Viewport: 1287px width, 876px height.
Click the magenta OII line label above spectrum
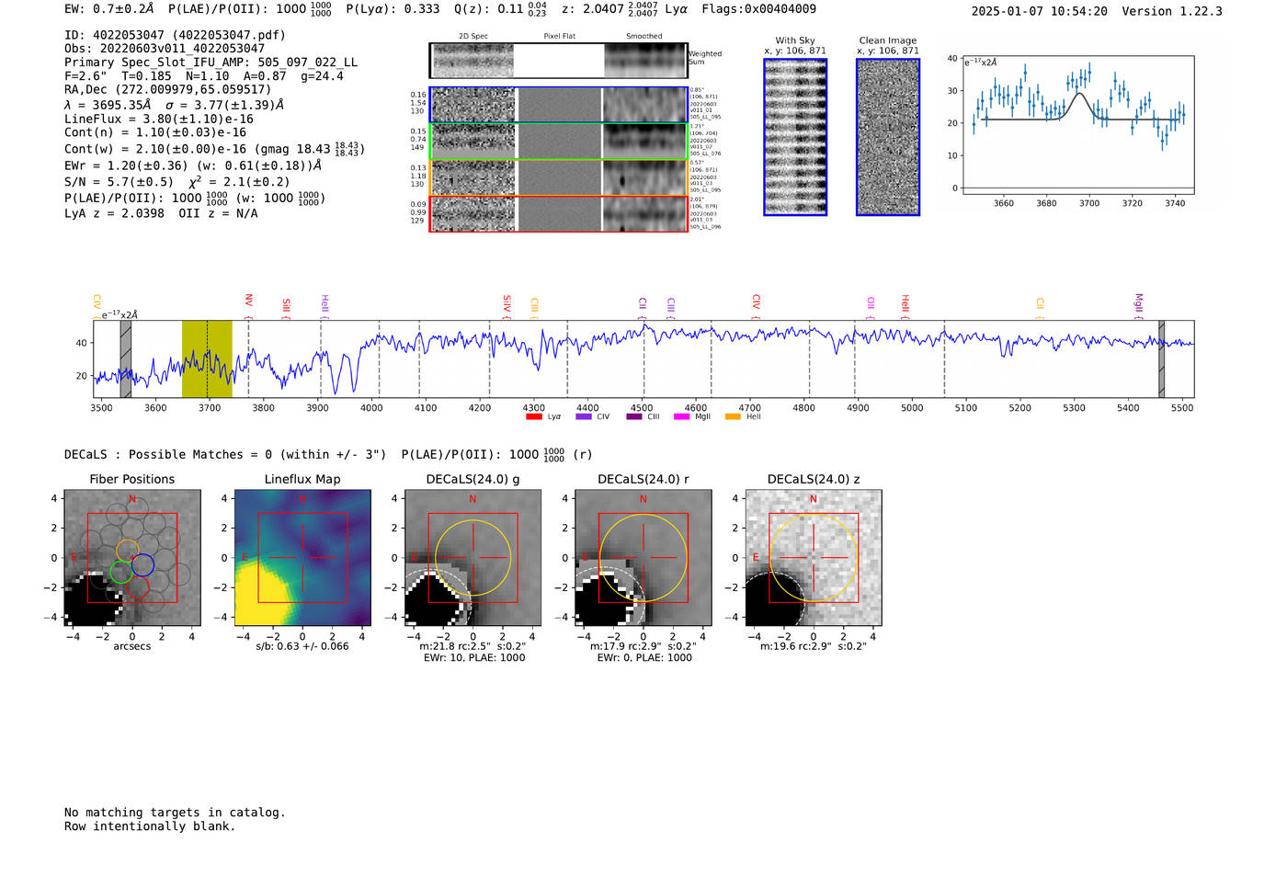click(871, 303)
